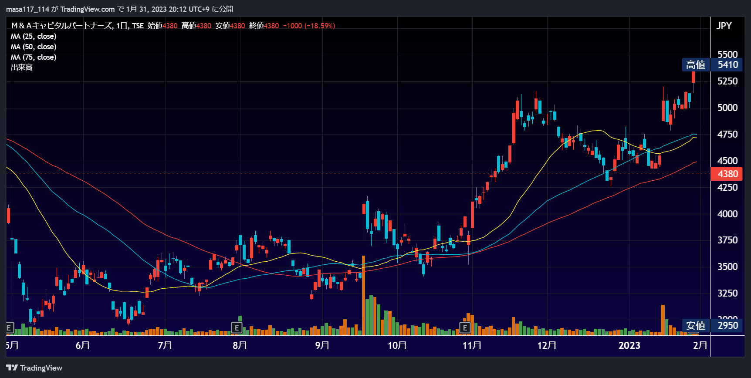Select the MA (75, close) indicator label
This screenshot has width=751, height=378.
pos(34,57)
